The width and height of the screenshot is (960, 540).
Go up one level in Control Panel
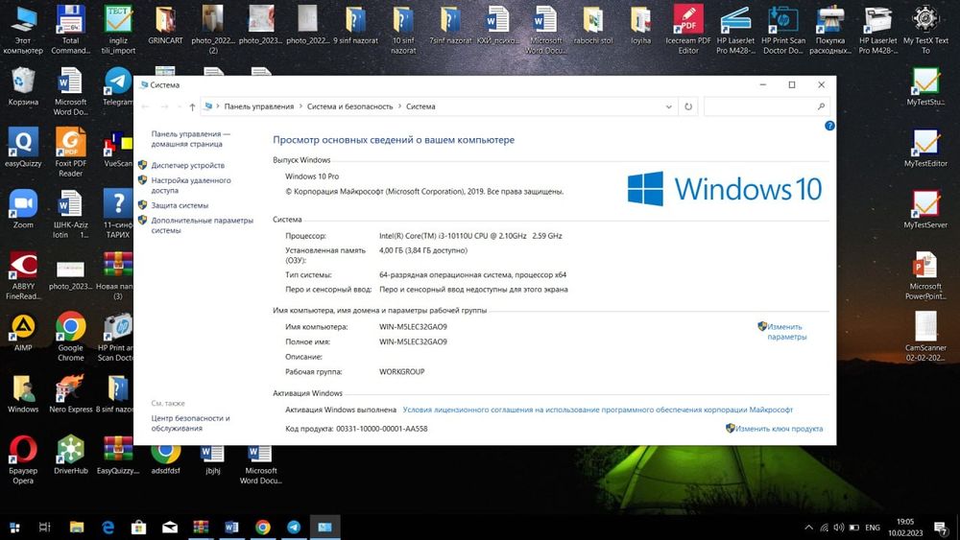[192, 106]
